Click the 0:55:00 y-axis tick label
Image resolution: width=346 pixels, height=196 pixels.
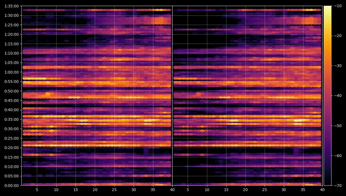point(12,82)
